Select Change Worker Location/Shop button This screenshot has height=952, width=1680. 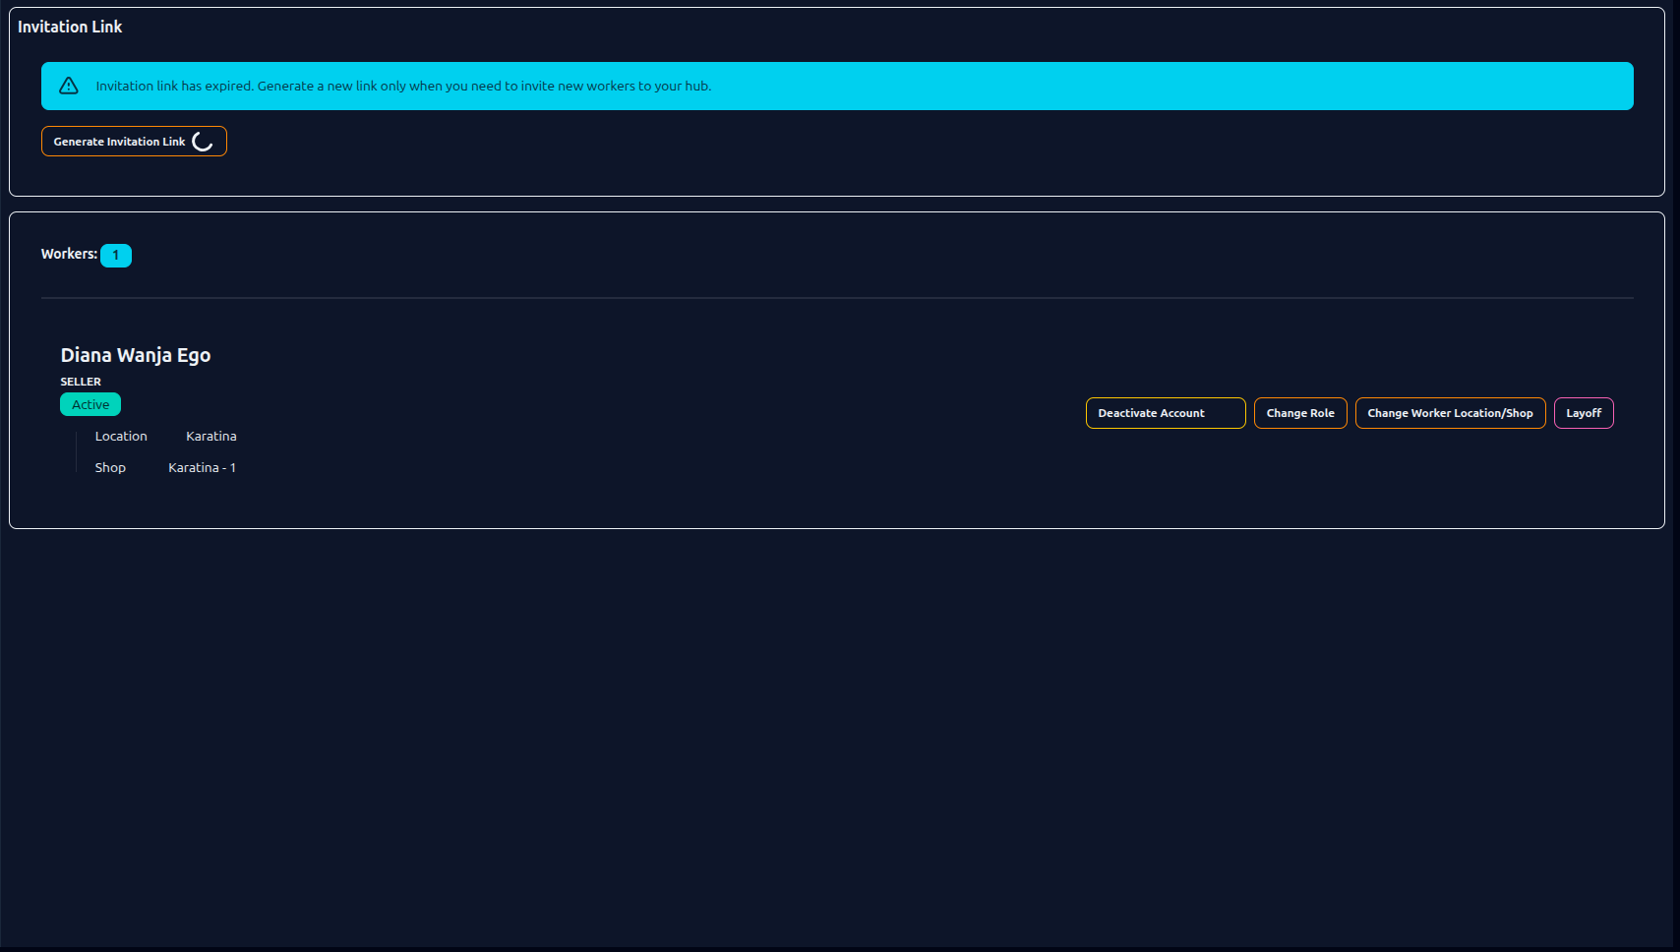tap(1449, 413)
